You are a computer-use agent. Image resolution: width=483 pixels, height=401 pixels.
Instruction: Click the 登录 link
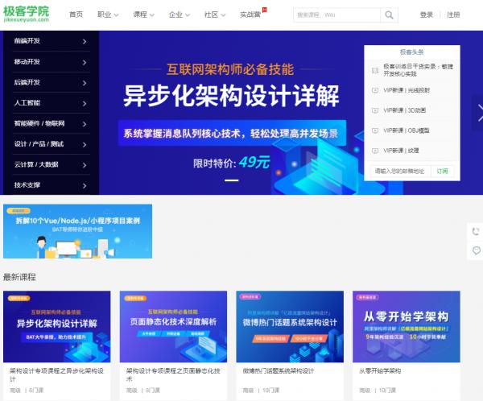tap(426, 14)
